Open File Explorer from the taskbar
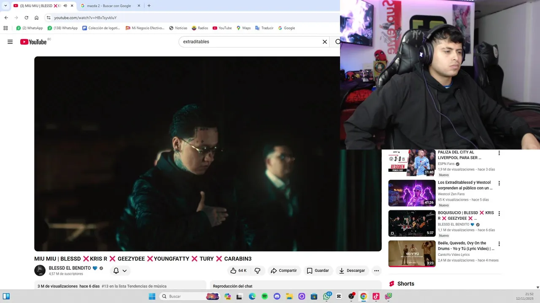Viewport: 540px width, 303px height. (289, 296)
